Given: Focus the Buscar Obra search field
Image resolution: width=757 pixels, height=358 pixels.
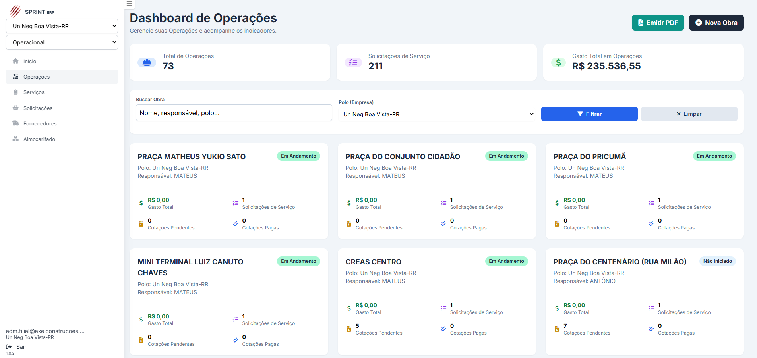Looking at the screenshot, I should click(x=234, y=113).
